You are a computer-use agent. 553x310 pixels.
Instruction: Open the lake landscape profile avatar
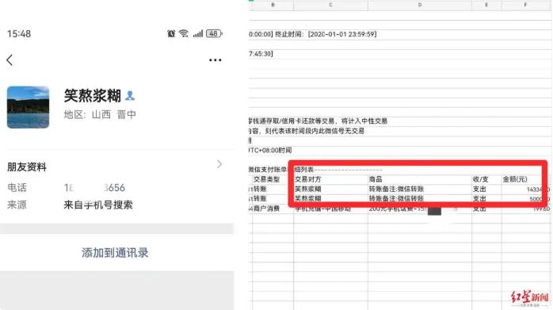(29, 107)
